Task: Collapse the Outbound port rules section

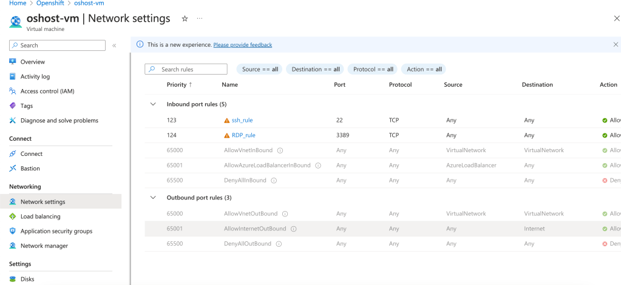Action: [x=153, y=198]
